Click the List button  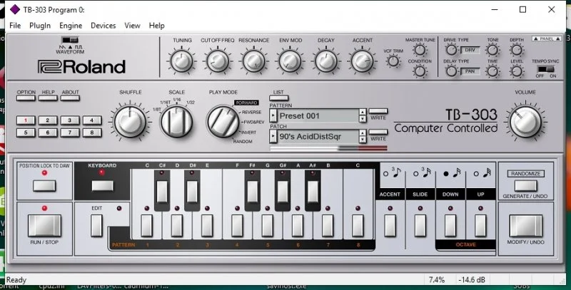[279, 98]
